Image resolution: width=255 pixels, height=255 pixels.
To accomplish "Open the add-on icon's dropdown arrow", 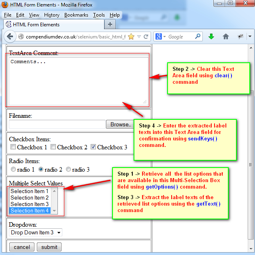I will click(x=250, y=36).
